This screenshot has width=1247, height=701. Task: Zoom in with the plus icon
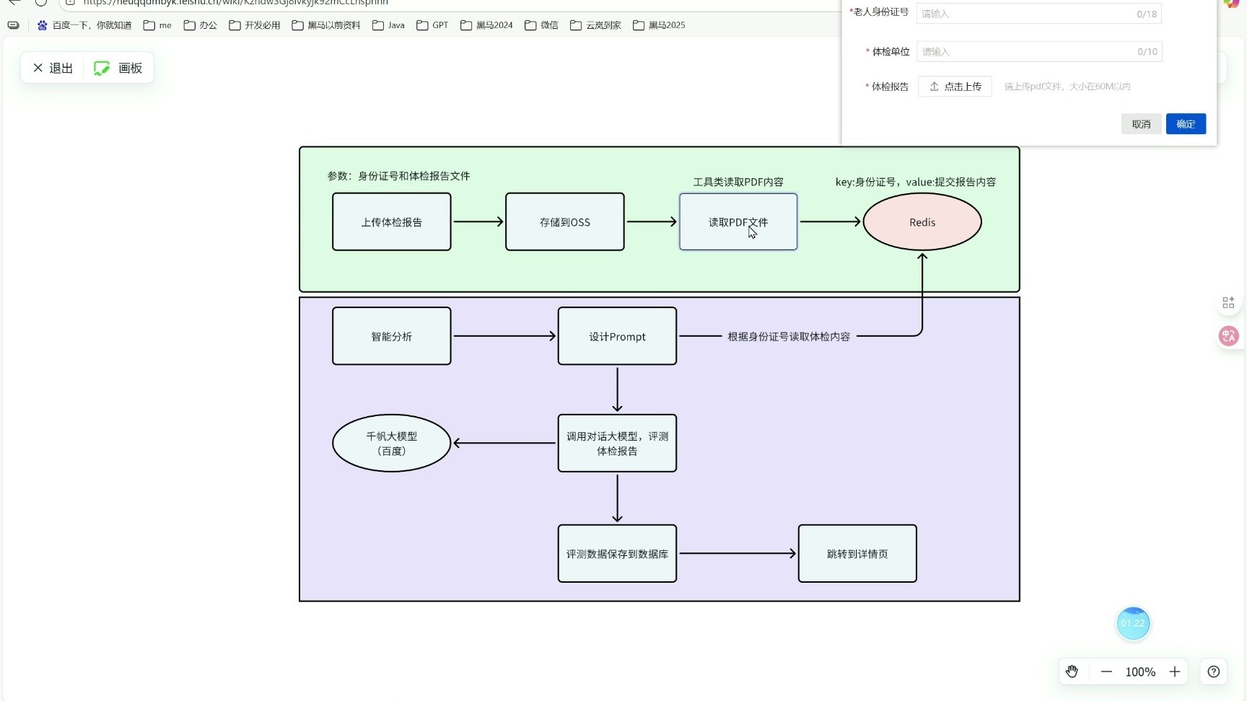pyautogui.click(x=1175, y=671)
